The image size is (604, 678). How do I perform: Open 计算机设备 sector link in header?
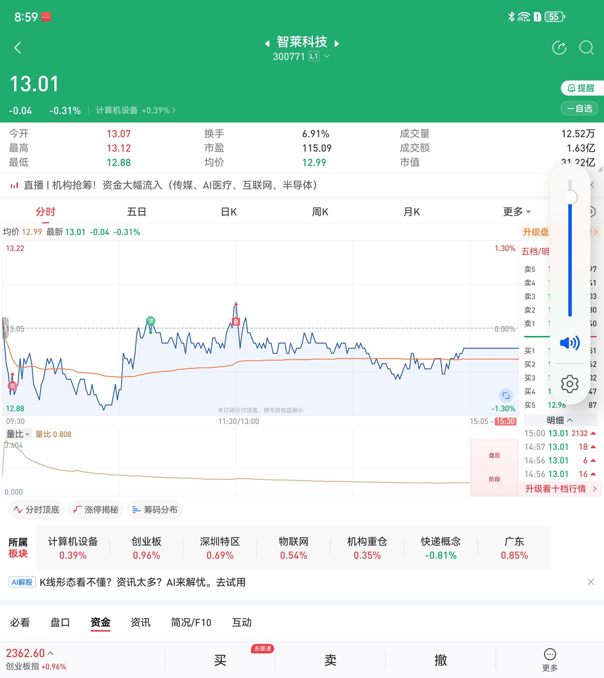[136, 110]
